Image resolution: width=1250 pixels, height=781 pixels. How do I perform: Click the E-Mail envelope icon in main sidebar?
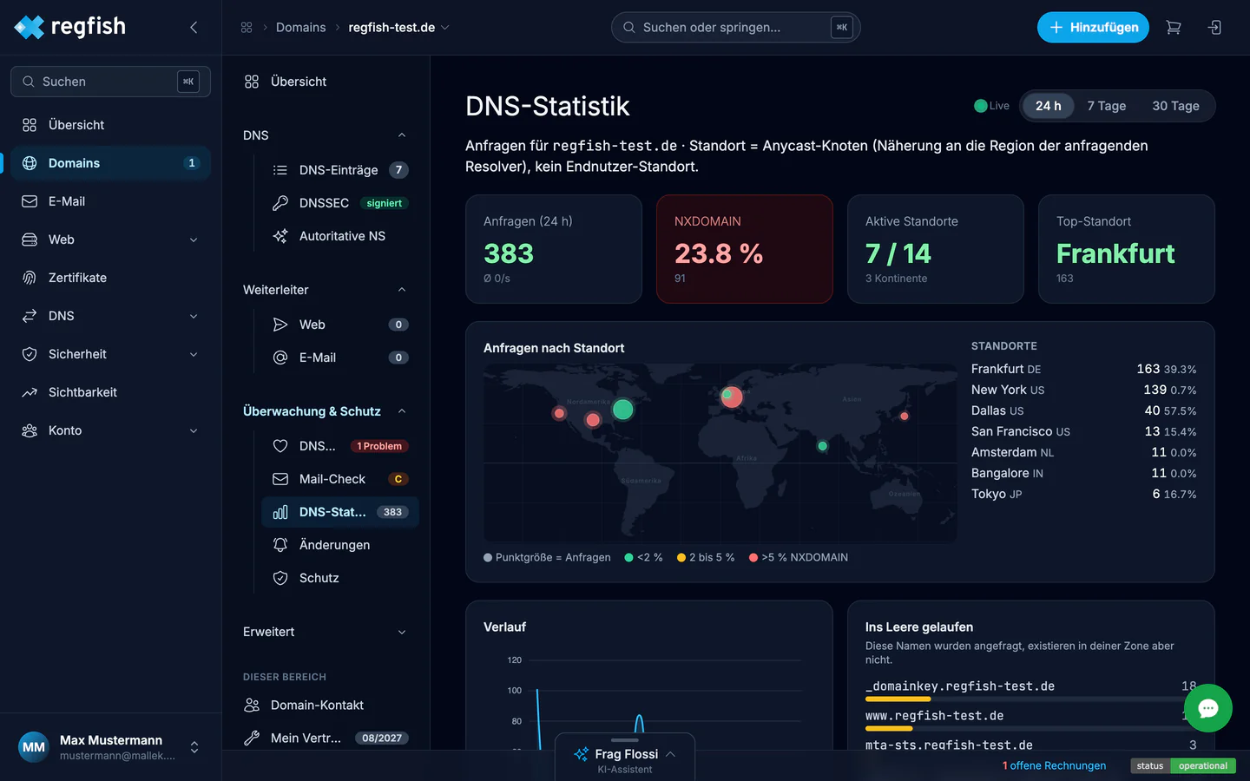coord(30,201)
